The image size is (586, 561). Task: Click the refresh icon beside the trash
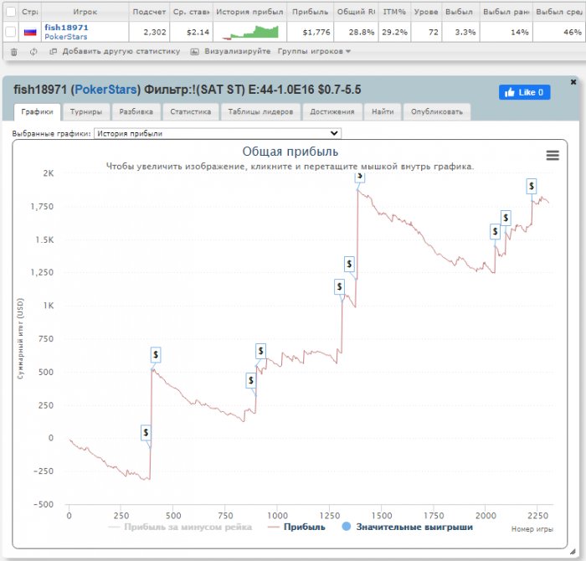click(33, 51)
